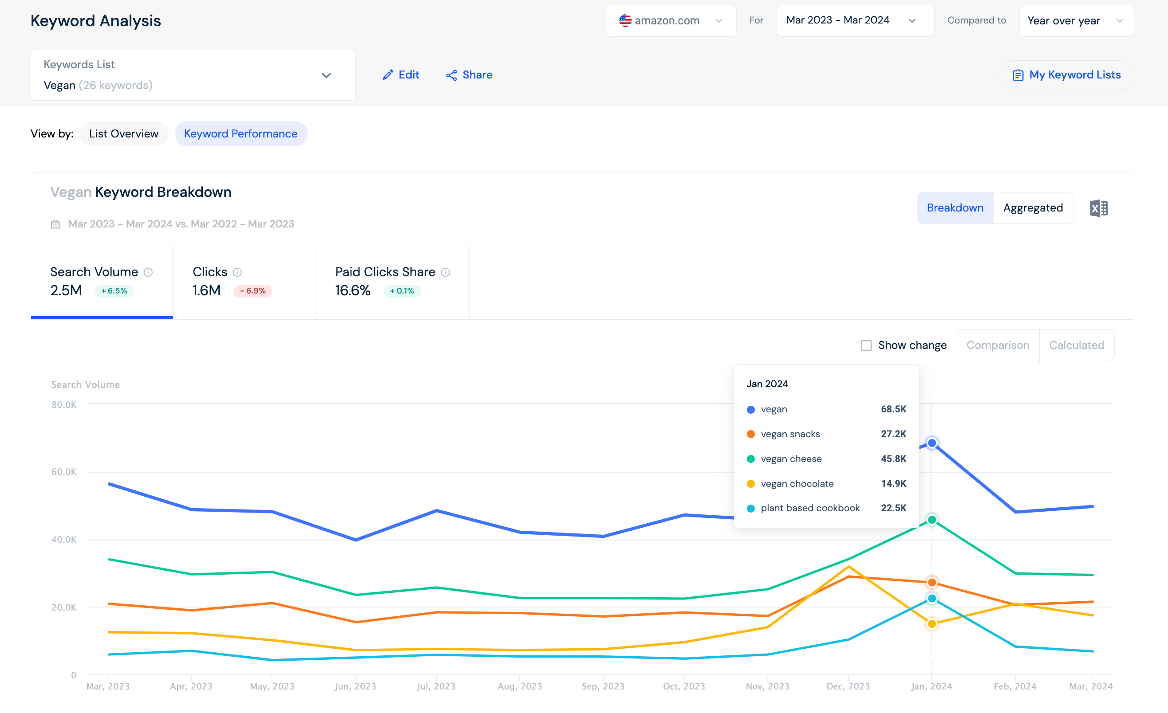
Task: Select the Clicks metric tab
Action: coord(245,282)
